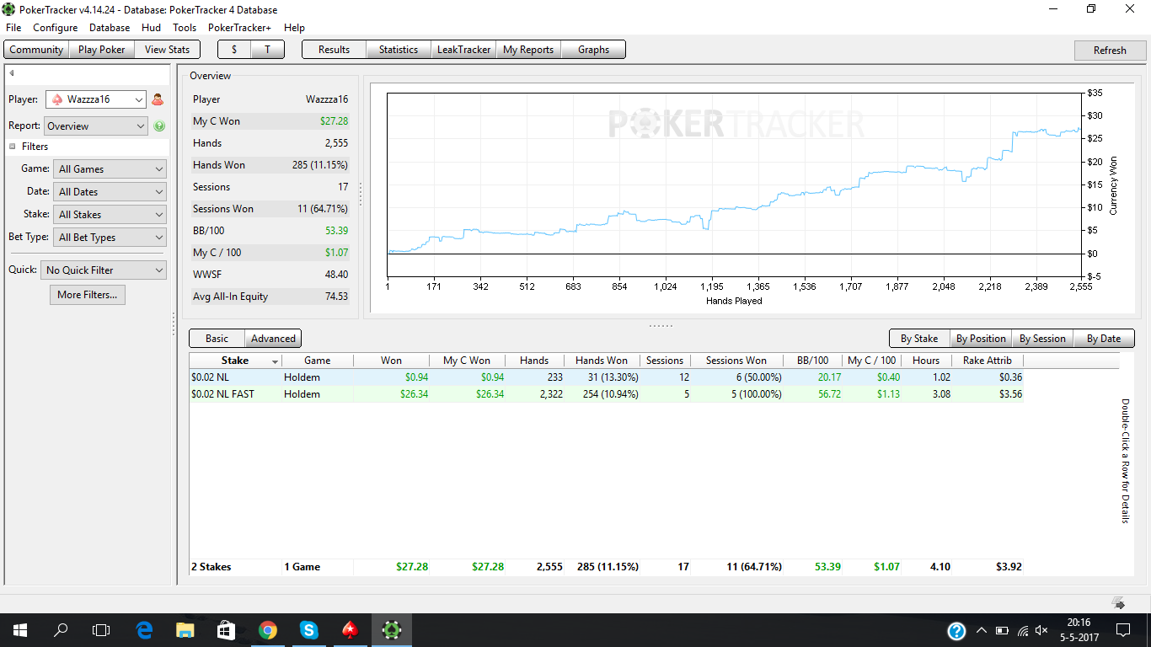Viewport: 1151px width, 647px height.
Task: Open the Database menu
Action: [x=110, y=28]
